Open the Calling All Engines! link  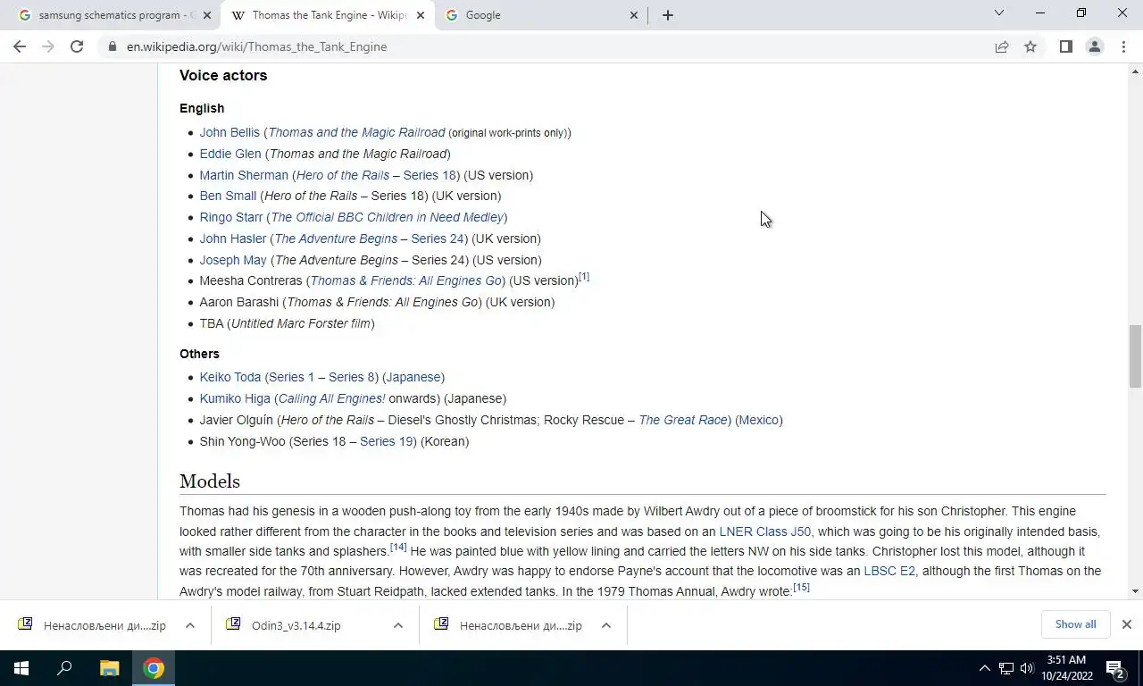(x=331, y=398)
